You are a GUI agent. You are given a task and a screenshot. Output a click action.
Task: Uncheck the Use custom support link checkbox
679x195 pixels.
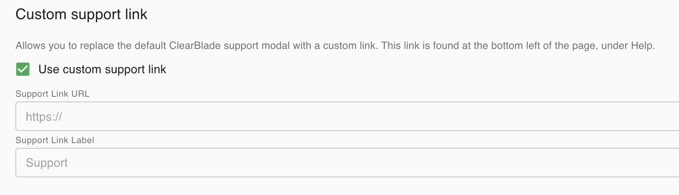(23, 69)
